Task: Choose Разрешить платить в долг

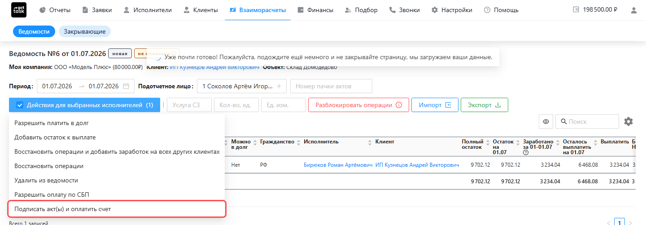Action: click(117, 123)
